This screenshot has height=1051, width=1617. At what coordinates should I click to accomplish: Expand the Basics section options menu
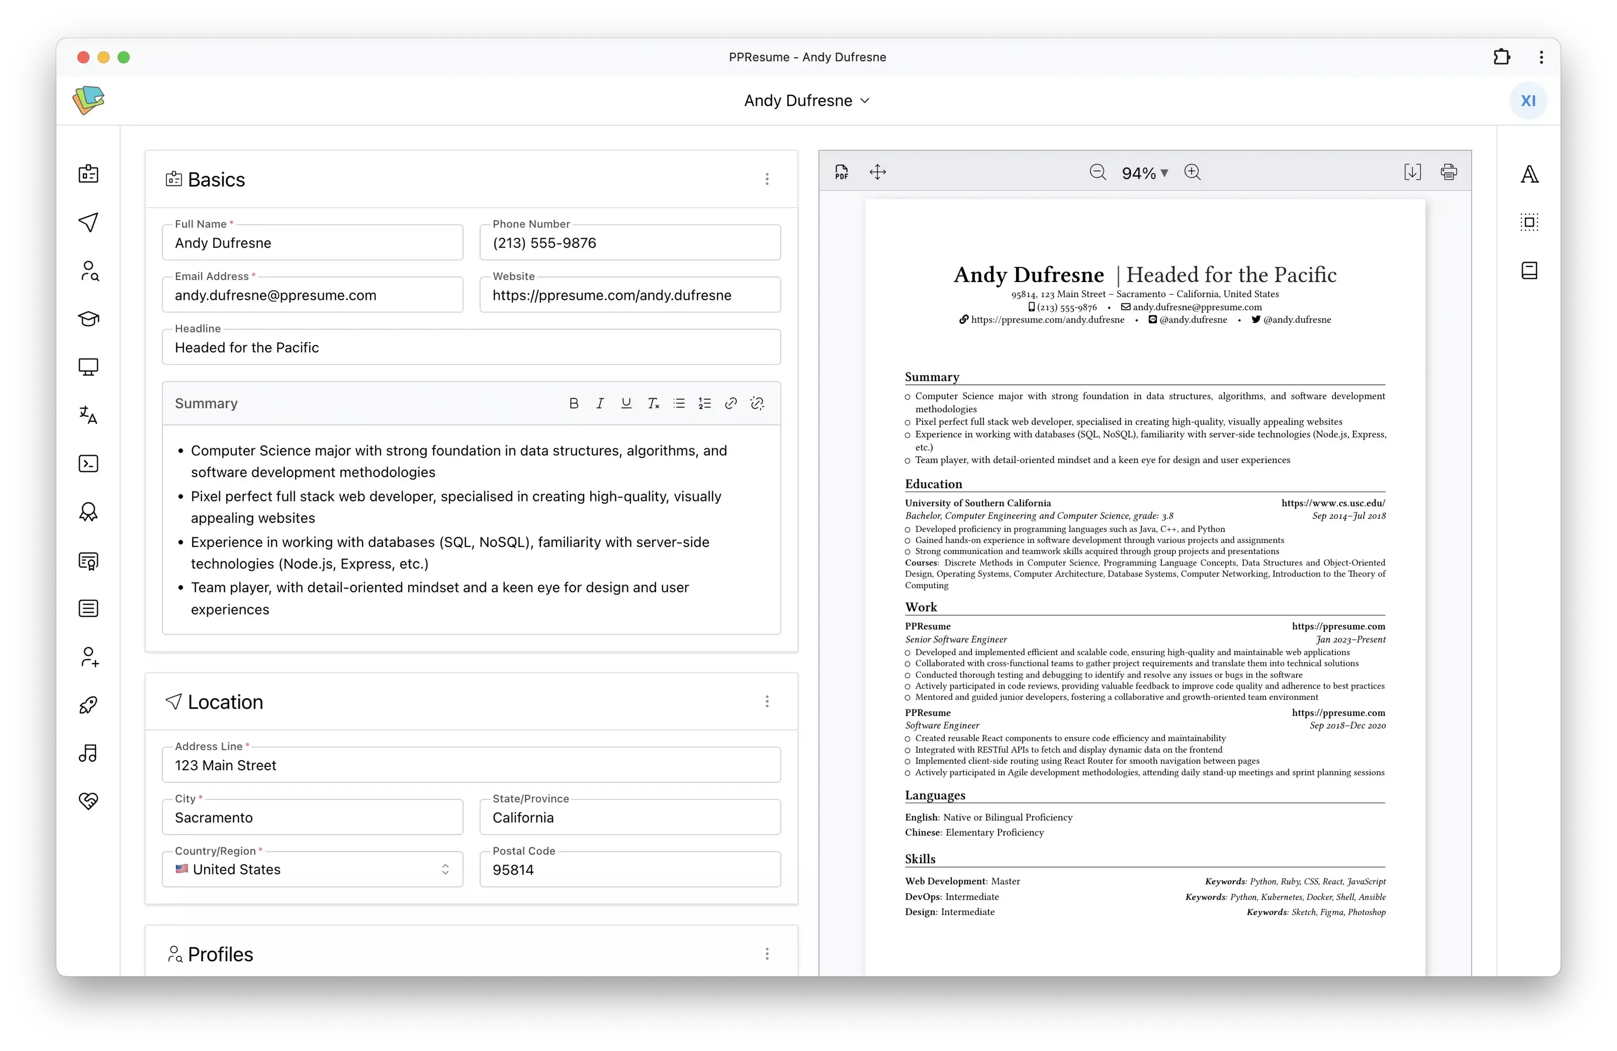point(767,179)
